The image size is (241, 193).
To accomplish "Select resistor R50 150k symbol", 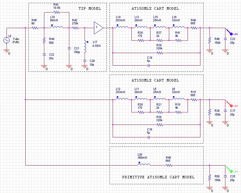I will (209, 178).
